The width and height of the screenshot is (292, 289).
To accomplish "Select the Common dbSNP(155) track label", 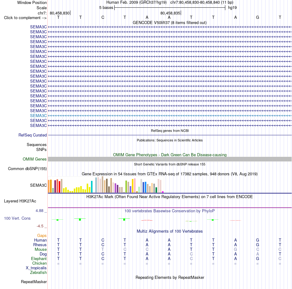I will tap(27, 169).
